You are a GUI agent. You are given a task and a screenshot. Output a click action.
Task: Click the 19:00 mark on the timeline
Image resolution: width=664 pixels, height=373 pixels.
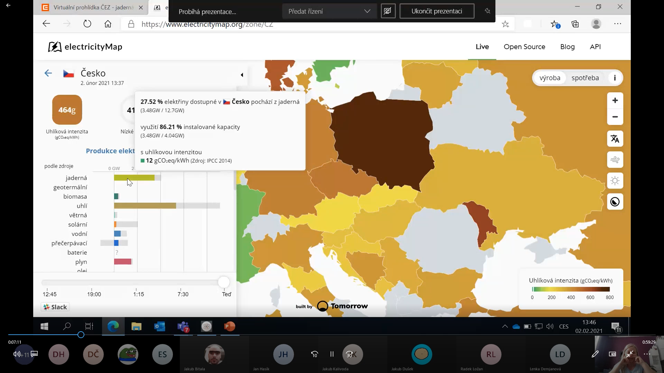coord(94,294)
